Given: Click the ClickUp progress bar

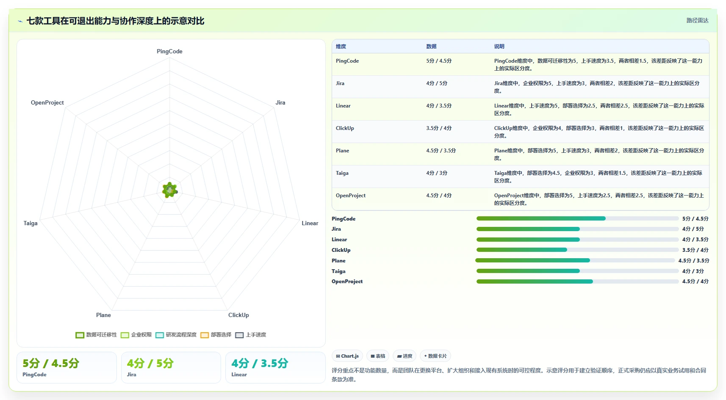Looking at the screenshot, I should (x=577, y=250).
